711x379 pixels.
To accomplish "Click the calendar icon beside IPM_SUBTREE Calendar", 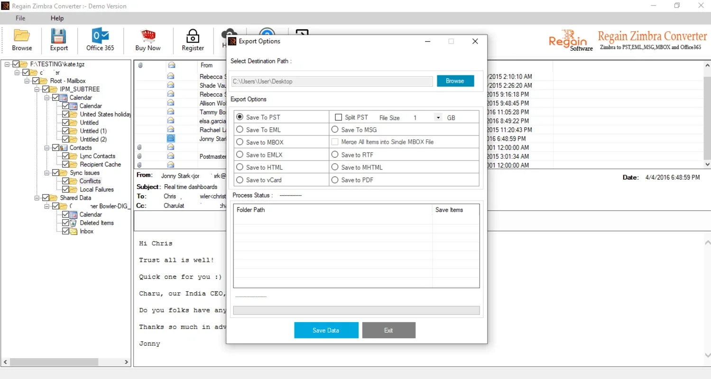I will click(x=64, y=98).
